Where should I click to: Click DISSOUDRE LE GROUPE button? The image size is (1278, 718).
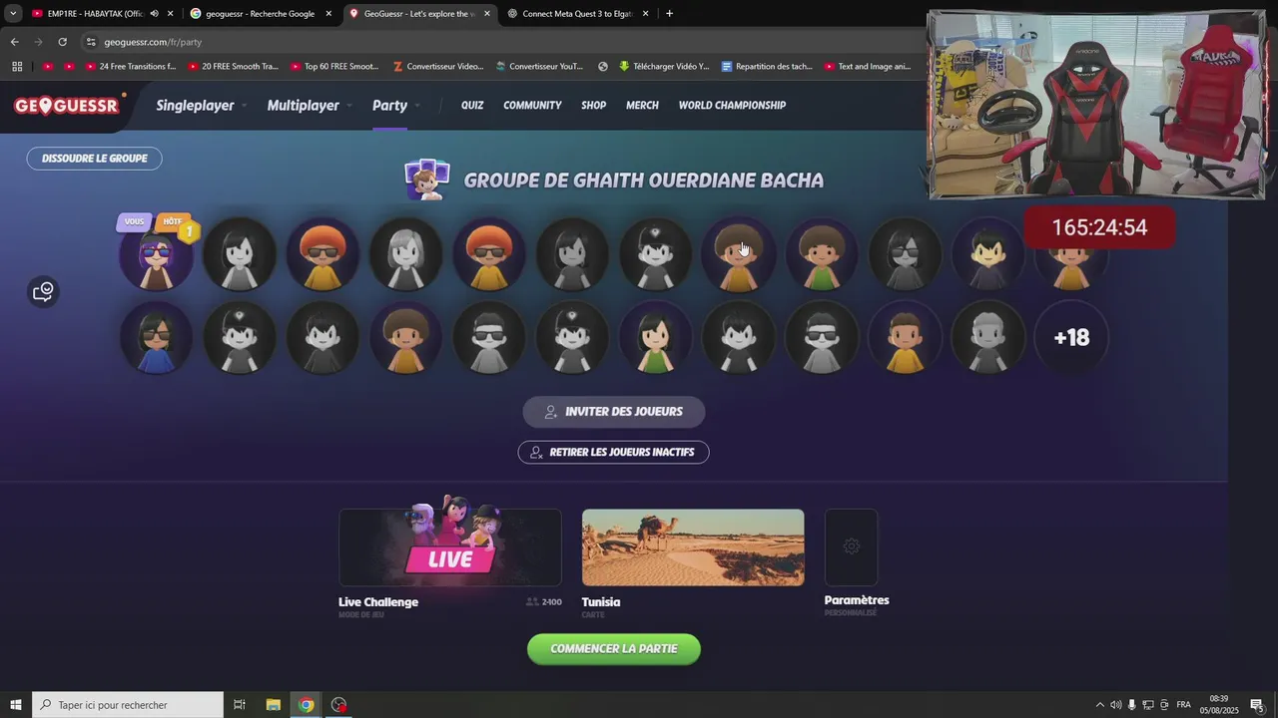tap(94, 159)
